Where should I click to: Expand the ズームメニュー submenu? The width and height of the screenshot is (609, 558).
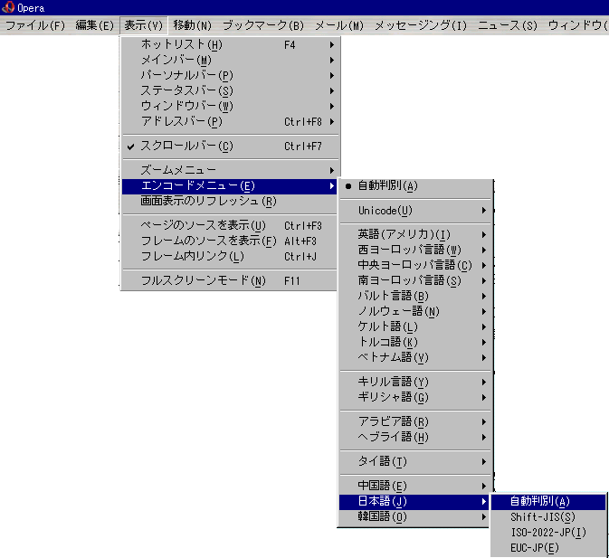pyautogui.click(x=229, y=170)
